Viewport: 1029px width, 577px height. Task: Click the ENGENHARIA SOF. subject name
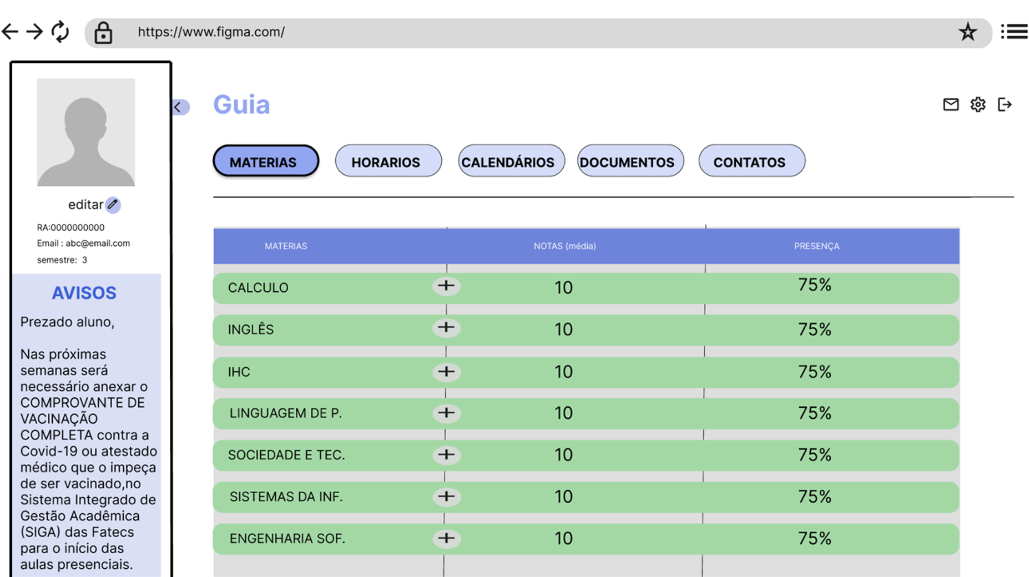287,538
